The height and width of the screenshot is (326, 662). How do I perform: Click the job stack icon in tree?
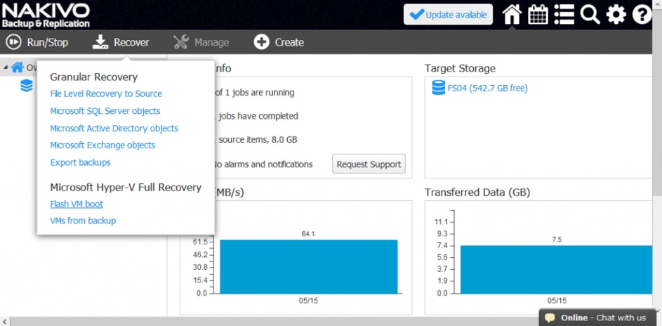[27, 86]
